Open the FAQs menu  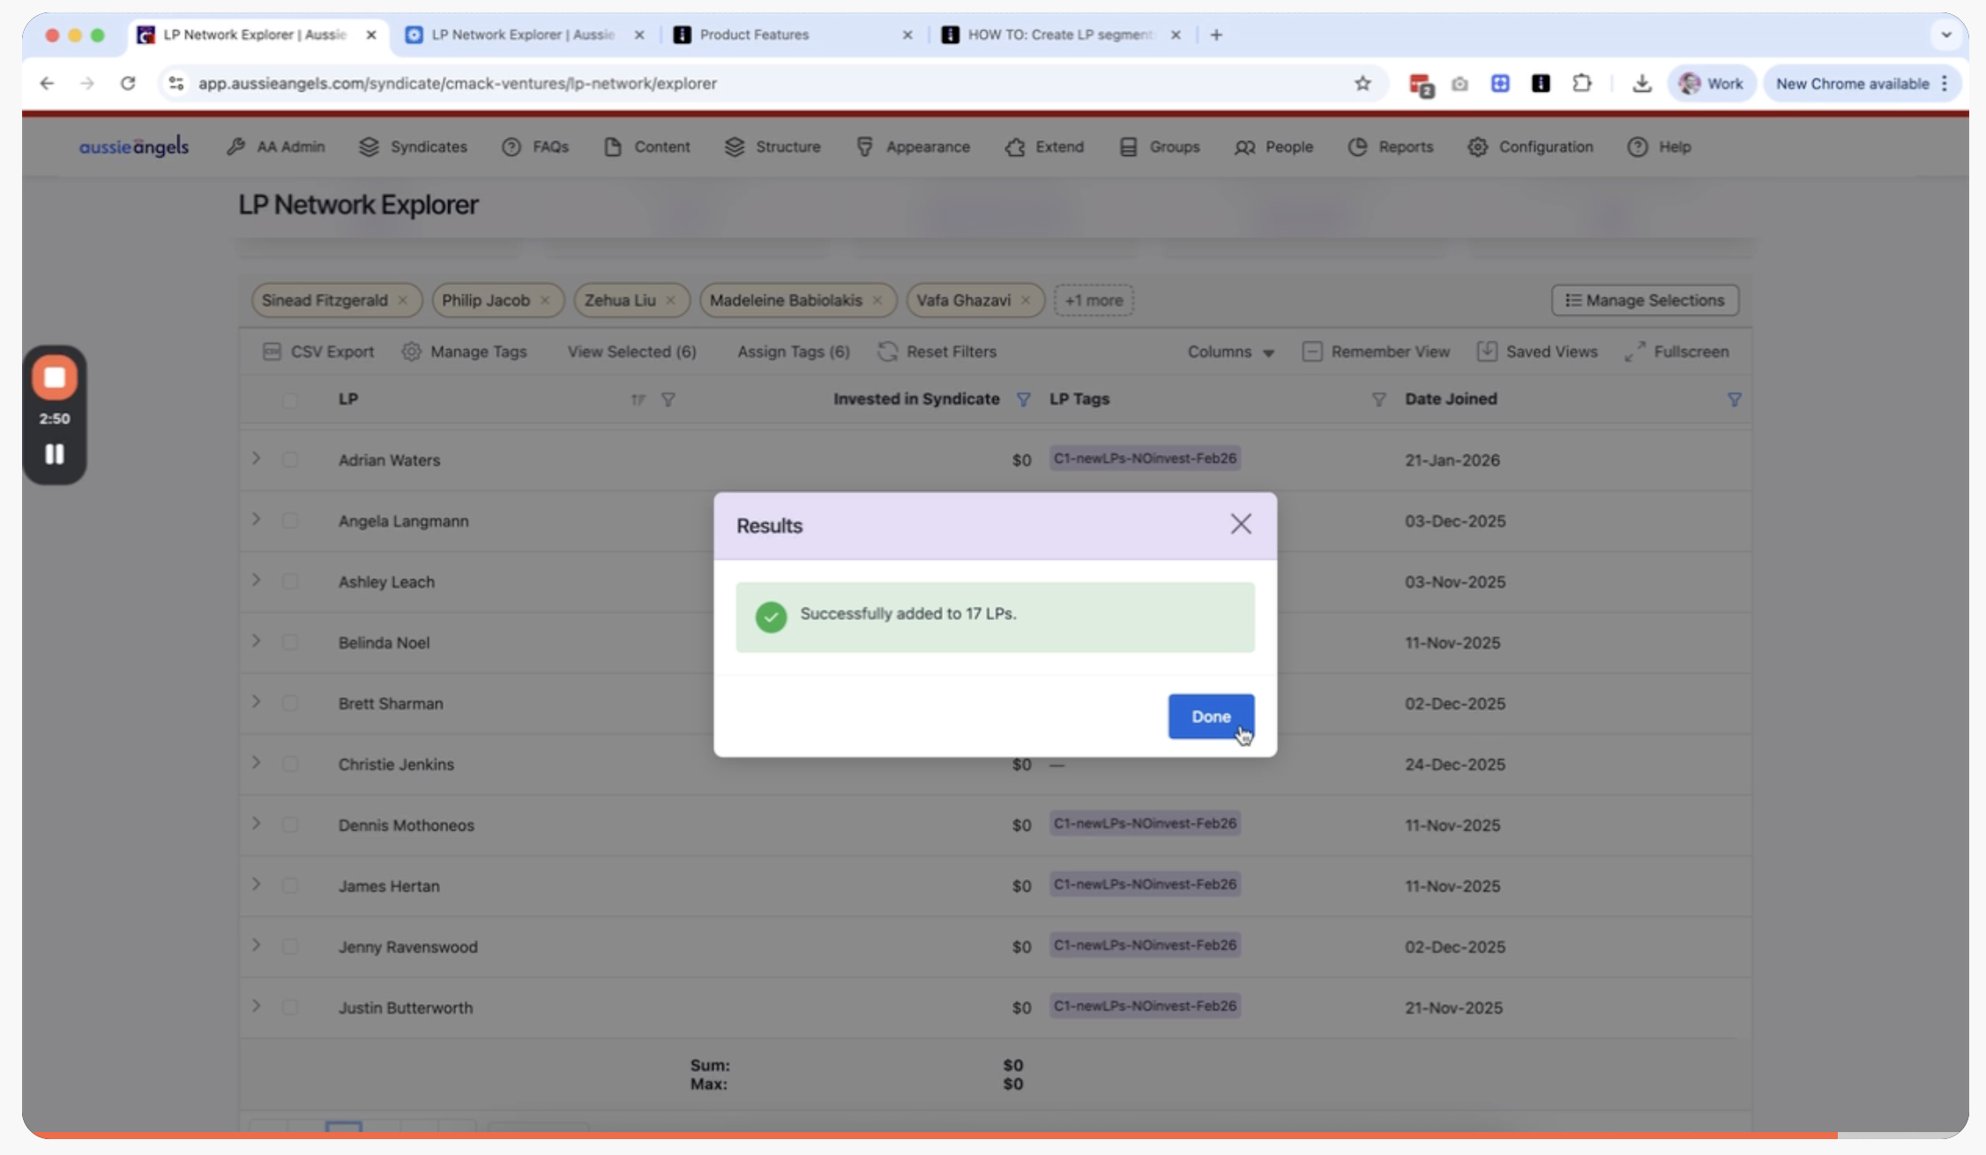click(x=535, y=146)
